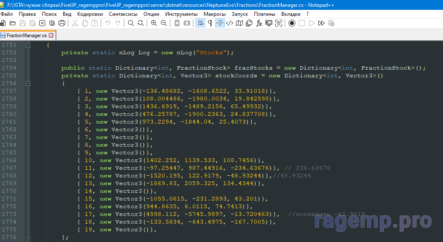
Task: Start macro recording with the record icon
Action: coord(292,23)
